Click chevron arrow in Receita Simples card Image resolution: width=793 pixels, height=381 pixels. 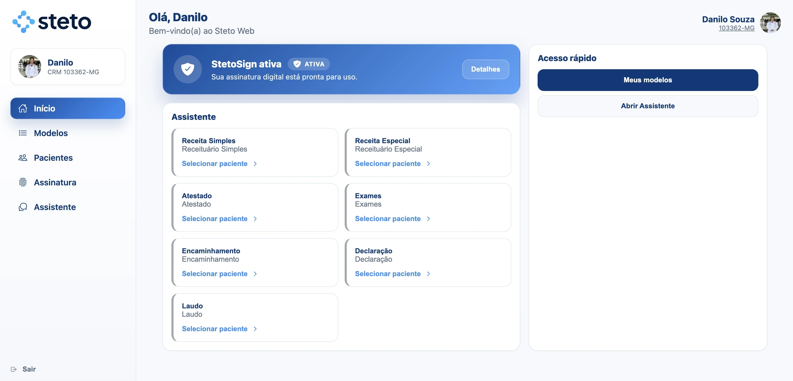click(x=255, y=164)
